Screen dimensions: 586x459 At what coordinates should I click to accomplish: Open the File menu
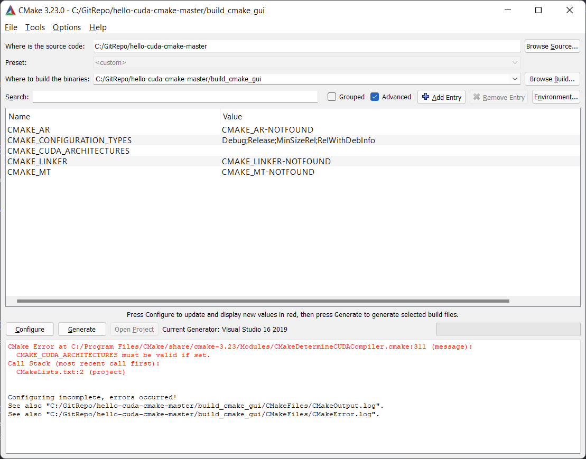pyautogui.click(x=11, y=27)
